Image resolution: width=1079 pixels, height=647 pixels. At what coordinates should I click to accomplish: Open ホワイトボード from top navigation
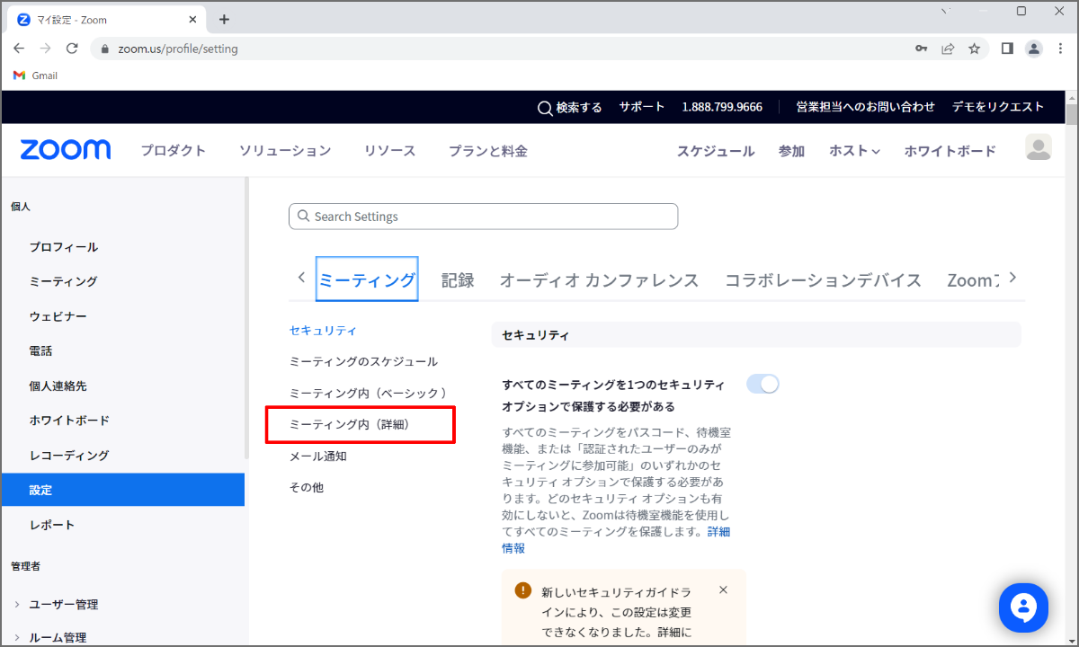pos(950,151)
